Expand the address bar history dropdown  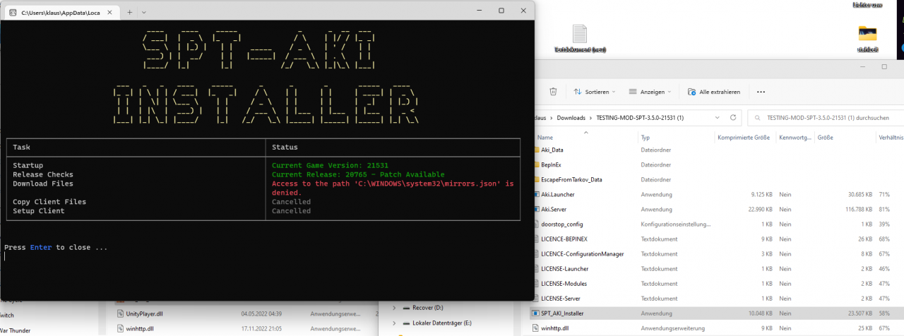pos(718,118)
